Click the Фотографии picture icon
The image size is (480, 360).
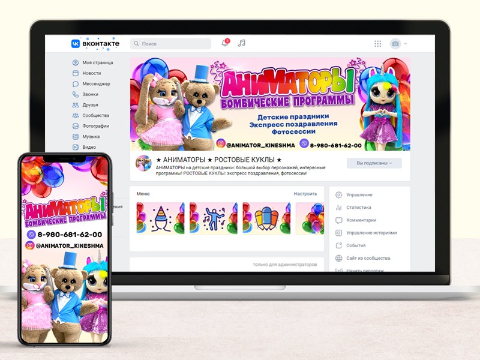click(76, 126)
